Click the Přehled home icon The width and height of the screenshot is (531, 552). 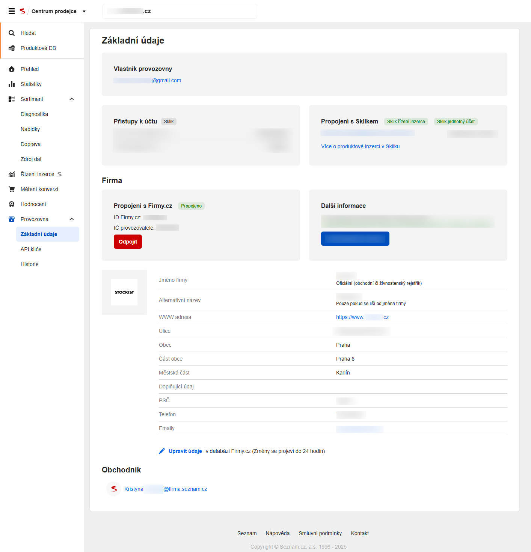point(12,69)
